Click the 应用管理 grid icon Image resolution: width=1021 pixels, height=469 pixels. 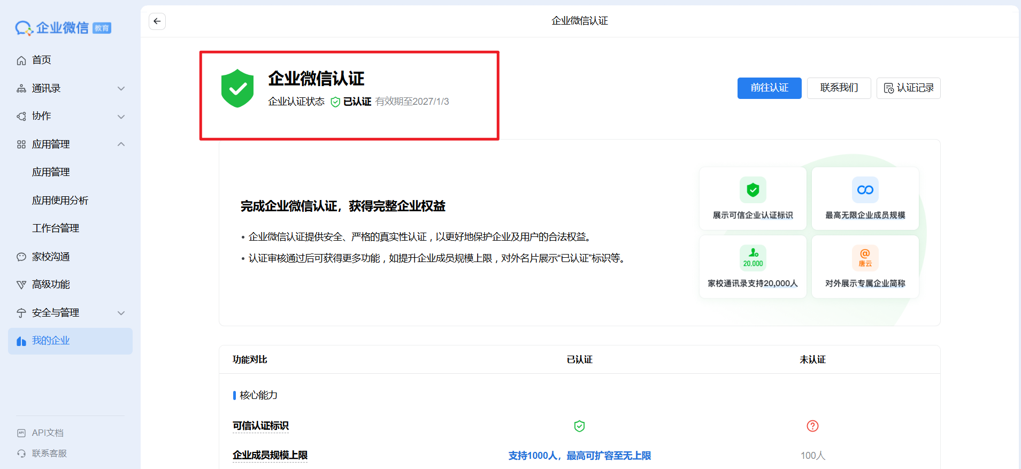pos(21,144)
